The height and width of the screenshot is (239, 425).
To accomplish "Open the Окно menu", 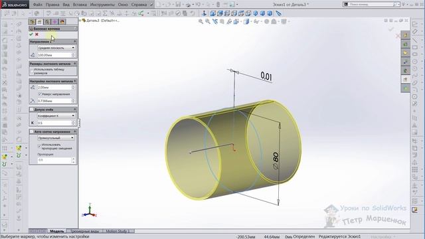I will [123, 5].
